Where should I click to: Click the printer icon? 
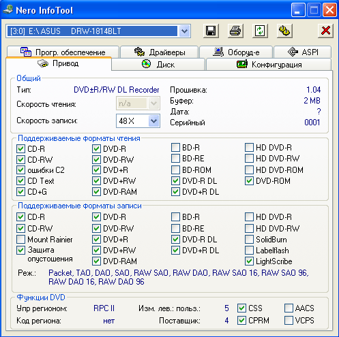click(235, 31)
